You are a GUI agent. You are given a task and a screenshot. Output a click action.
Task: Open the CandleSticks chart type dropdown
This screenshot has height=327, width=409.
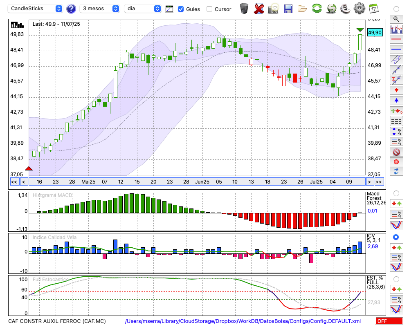pos(35,9)
